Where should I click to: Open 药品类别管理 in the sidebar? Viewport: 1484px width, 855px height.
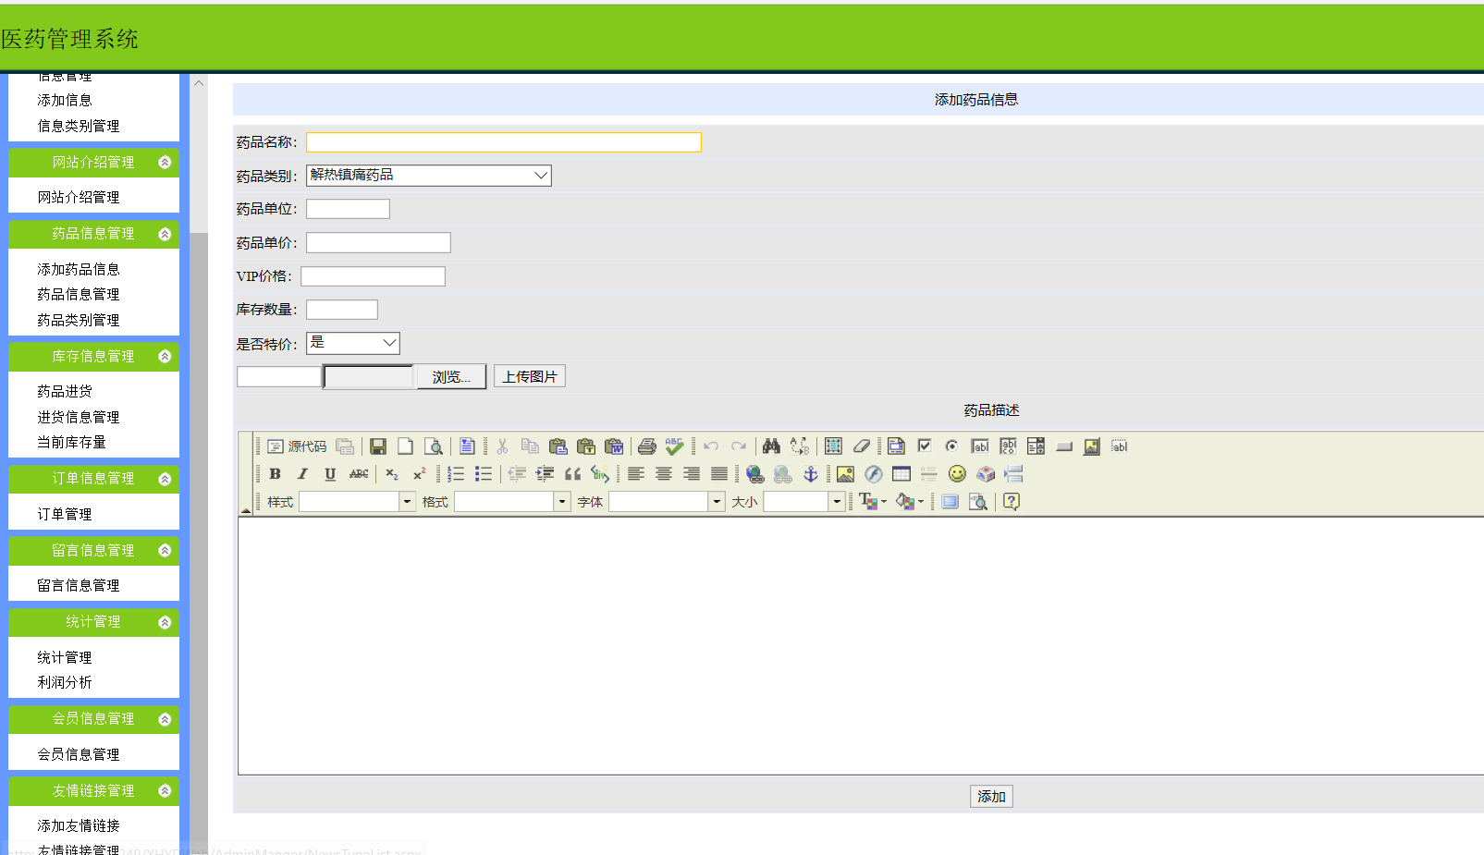click(x=79, y=320)
